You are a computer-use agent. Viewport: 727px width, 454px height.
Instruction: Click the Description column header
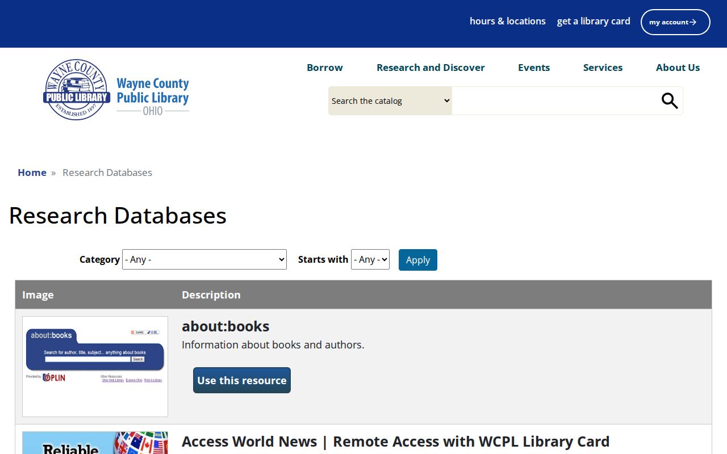pos(211,295)
